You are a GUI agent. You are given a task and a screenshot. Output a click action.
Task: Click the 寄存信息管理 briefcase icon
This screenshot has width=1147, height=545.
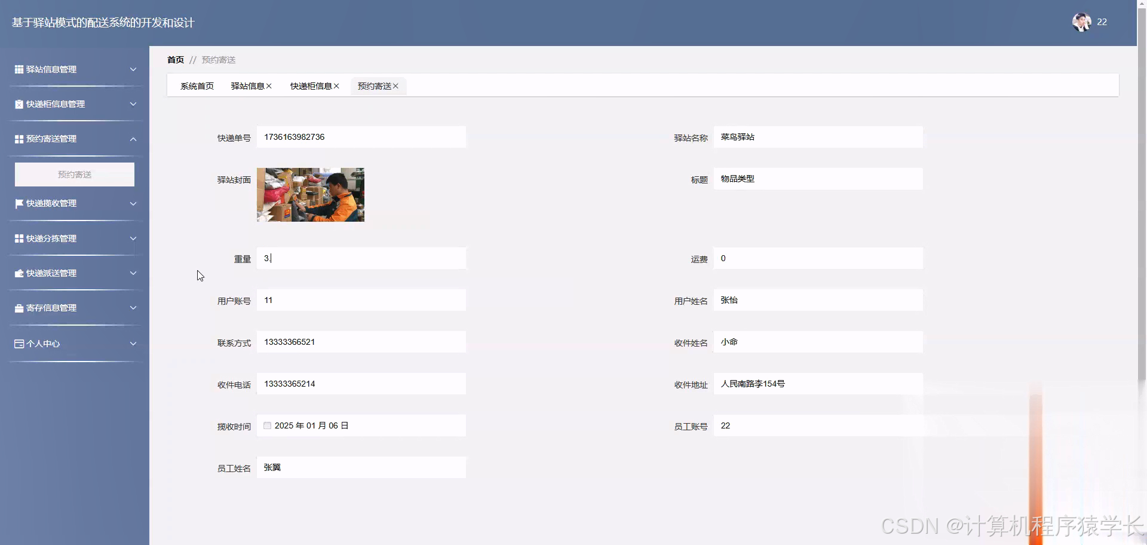[x=19, y=308]
